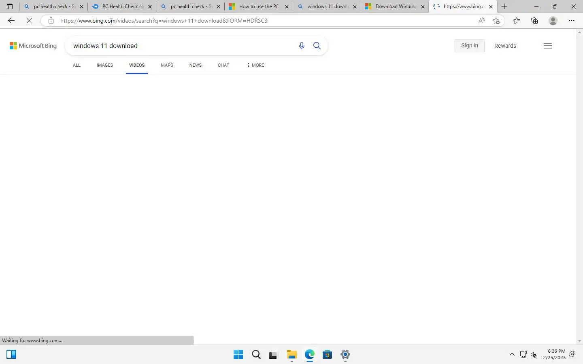
Task: Select the NEWS search category
Action: pyautogui.click(x=196, y=65)
